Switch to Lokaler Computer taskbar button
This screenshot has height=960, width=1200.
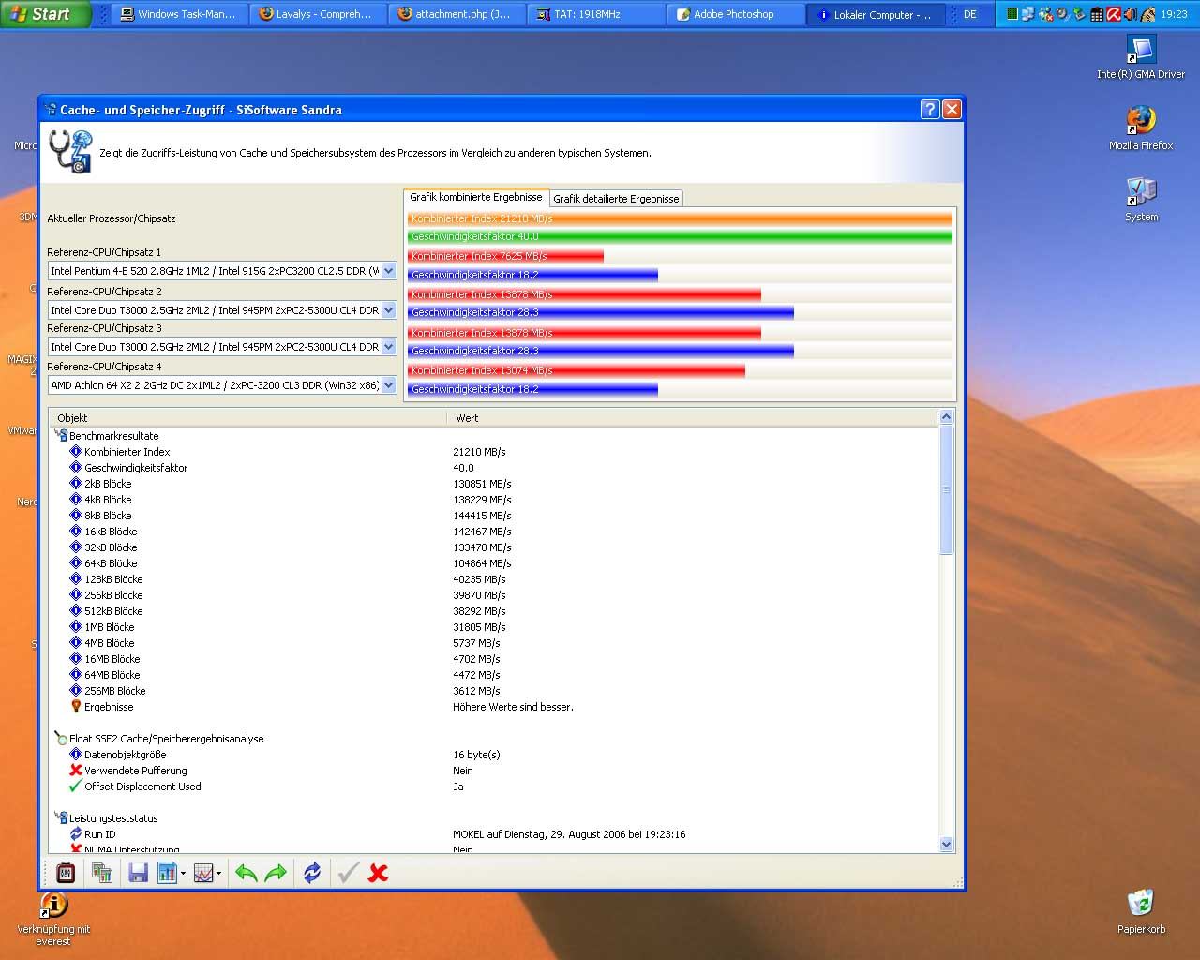coord(874,14)
